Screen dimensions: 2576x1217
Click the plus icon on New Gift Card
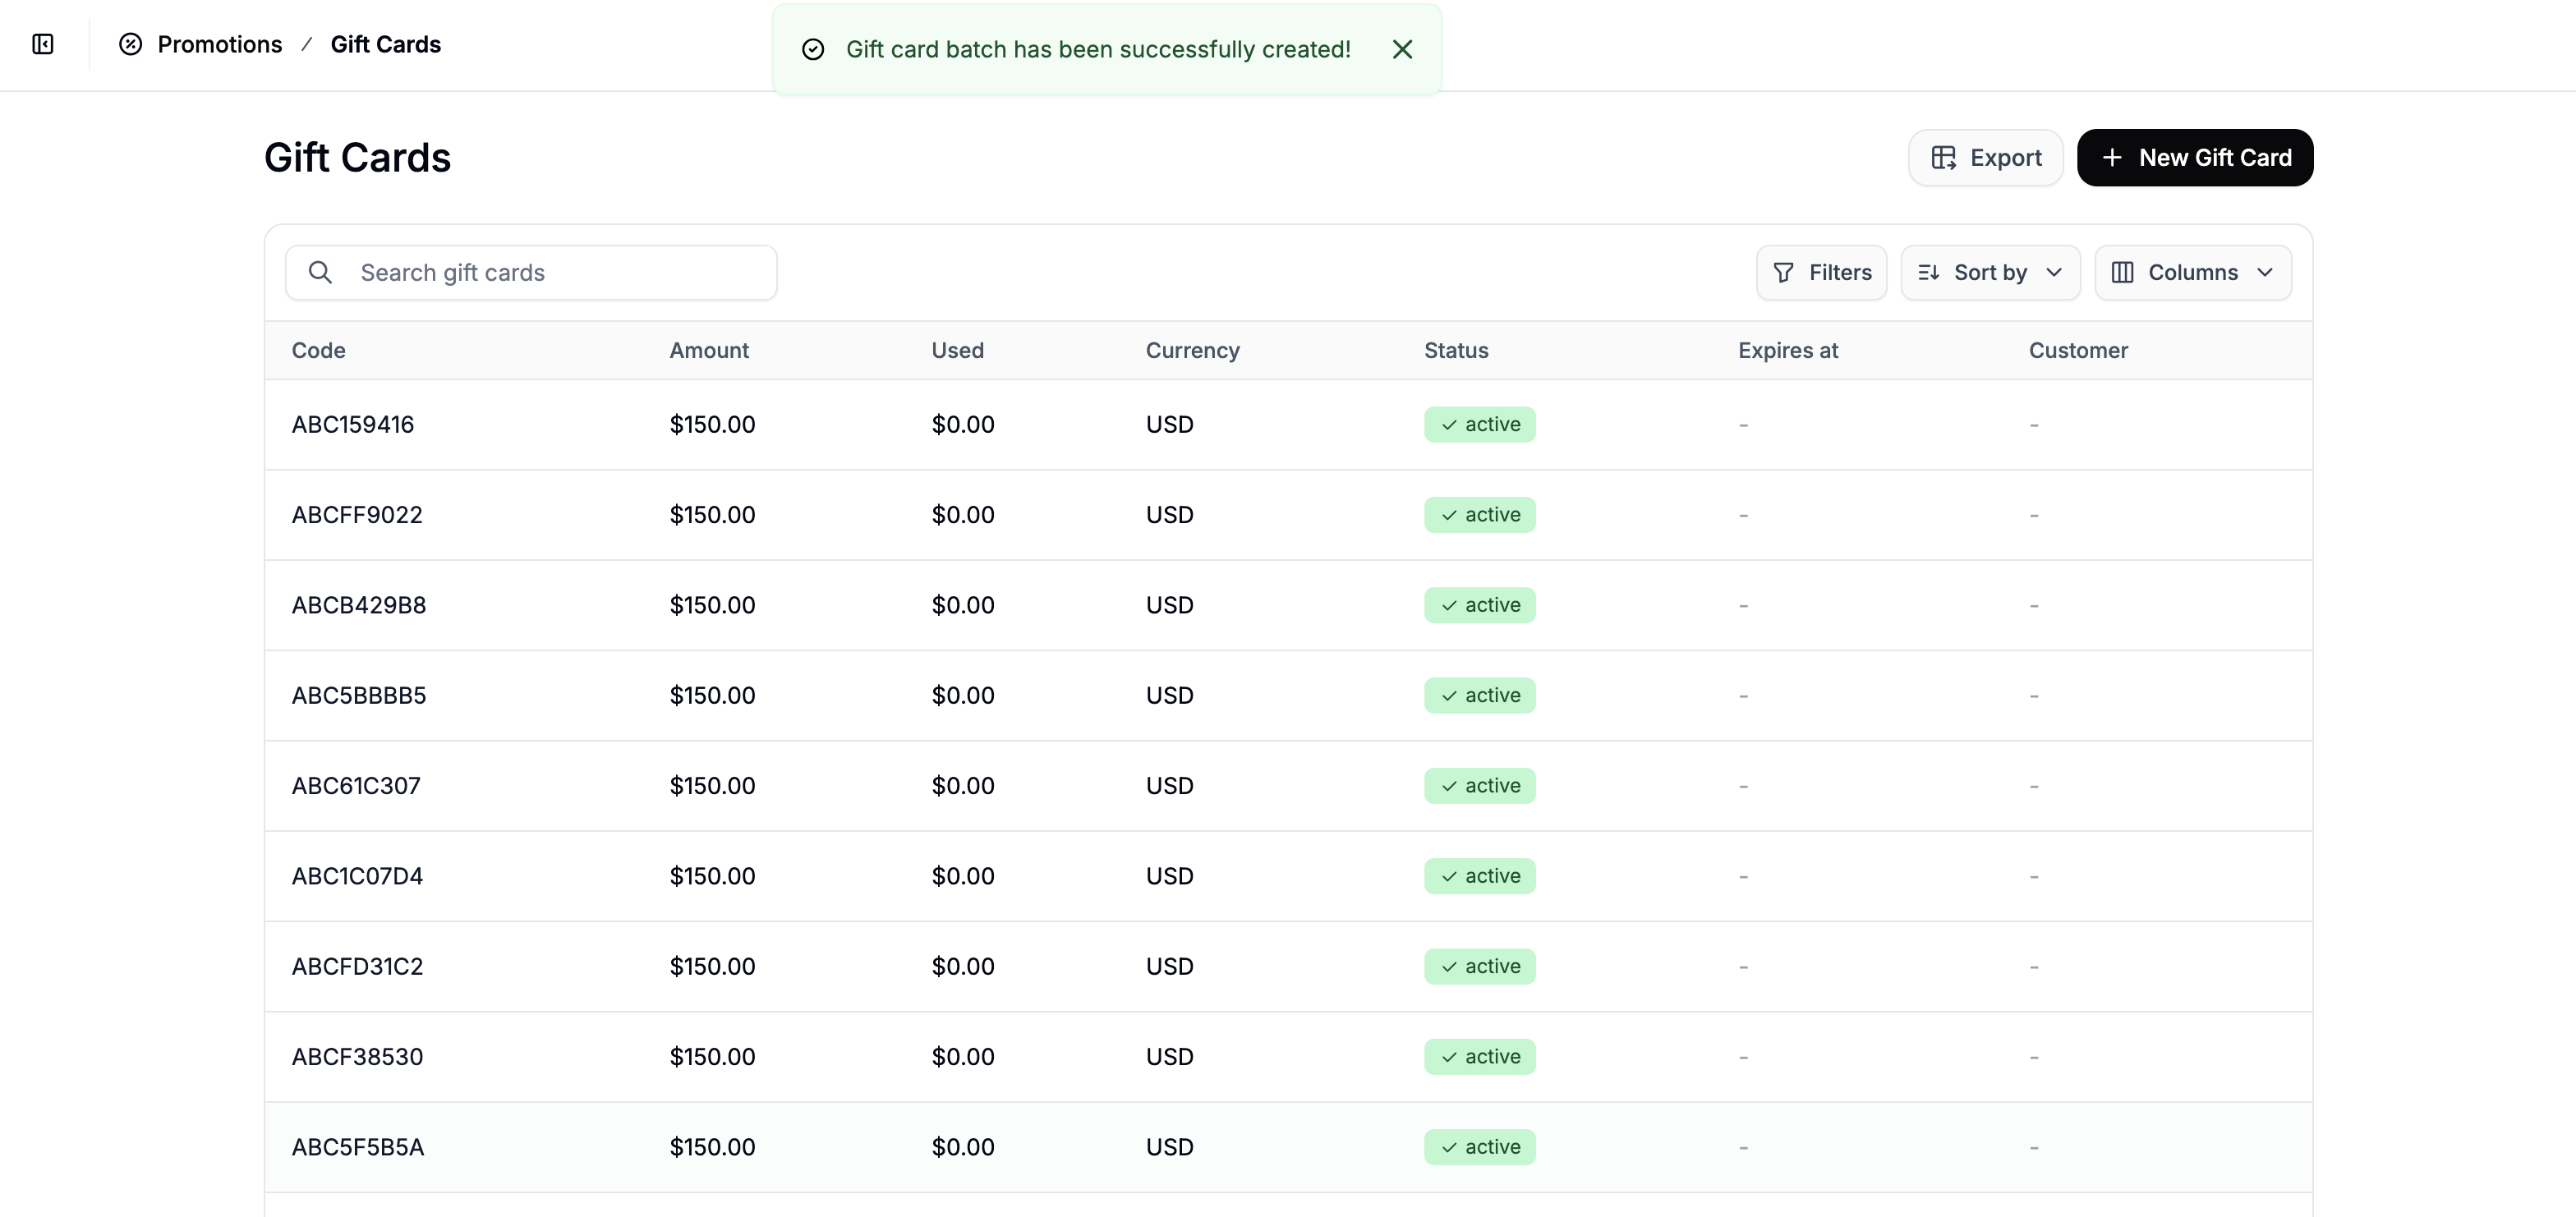[2113, 157]
